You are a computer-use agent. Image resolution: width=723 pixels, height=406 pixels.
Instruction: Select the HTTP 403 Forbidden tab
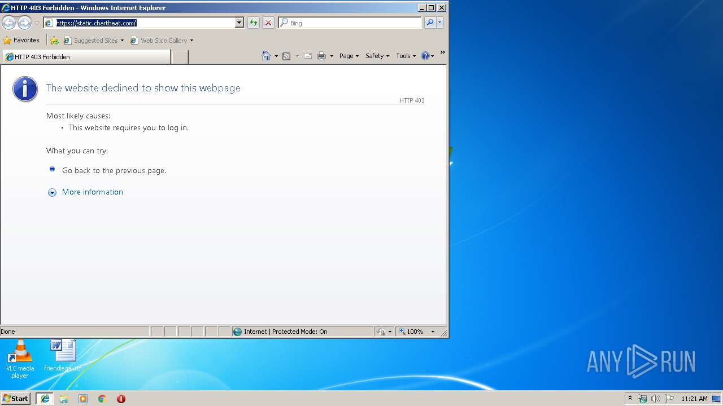(86, 57)
